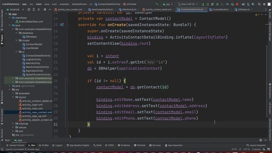Open SplashScreenActivity in project tree
Viewport: 272px width, 153px height.
click(36, 75)
